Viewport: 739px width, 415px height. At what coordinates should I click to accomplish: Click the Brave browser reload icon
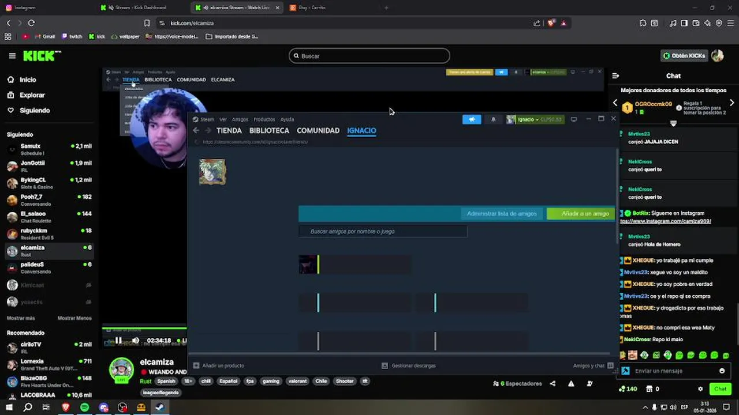[x=31, y=23]
